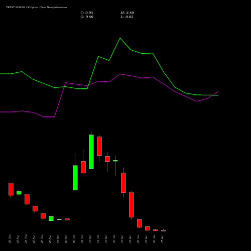Click the 28 Sep date label
The width and height of the screenshot is (251, 251).
point(42,239)
